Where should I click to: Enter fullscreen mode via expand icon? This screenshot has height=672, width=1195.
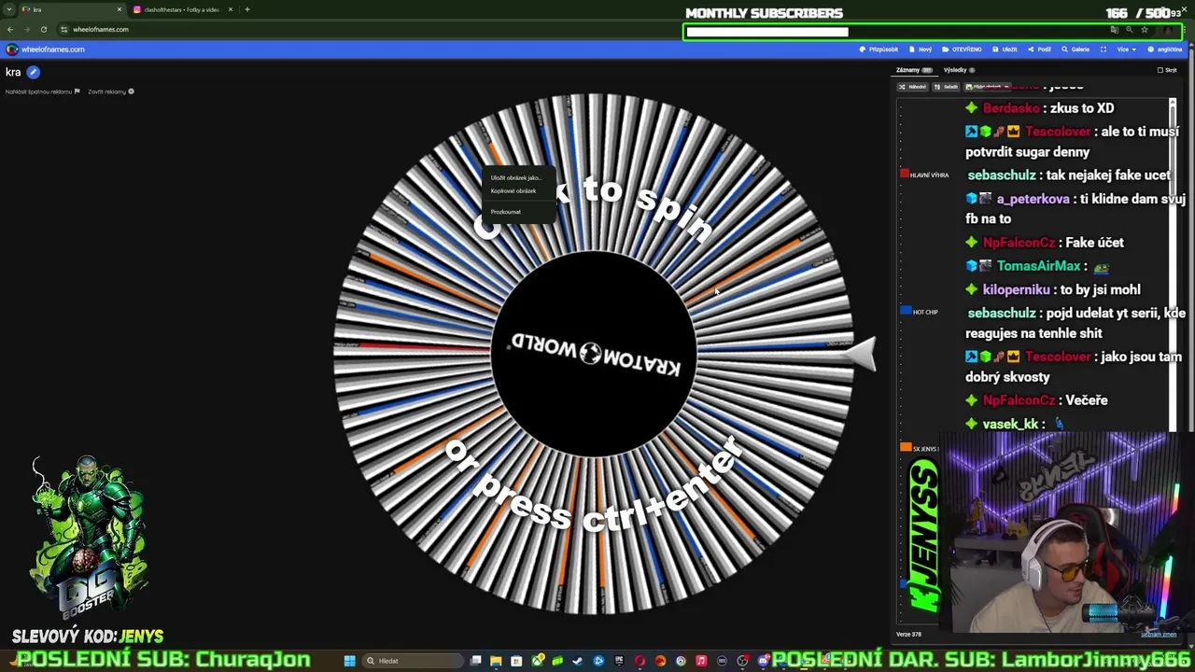(x=1104, y=49)
